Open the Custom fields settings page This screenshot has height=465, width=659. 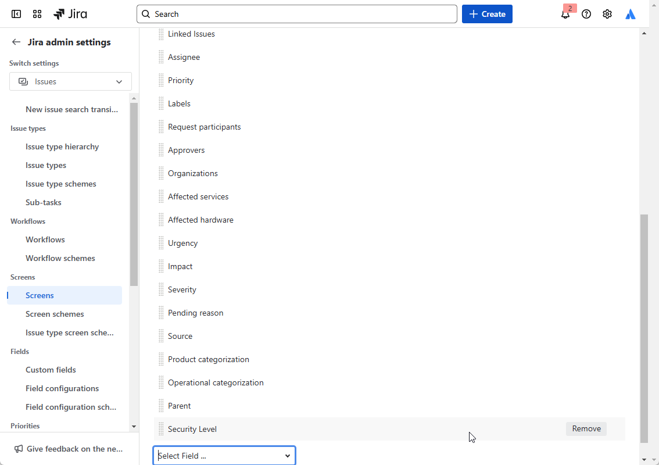tap(51, 370)
